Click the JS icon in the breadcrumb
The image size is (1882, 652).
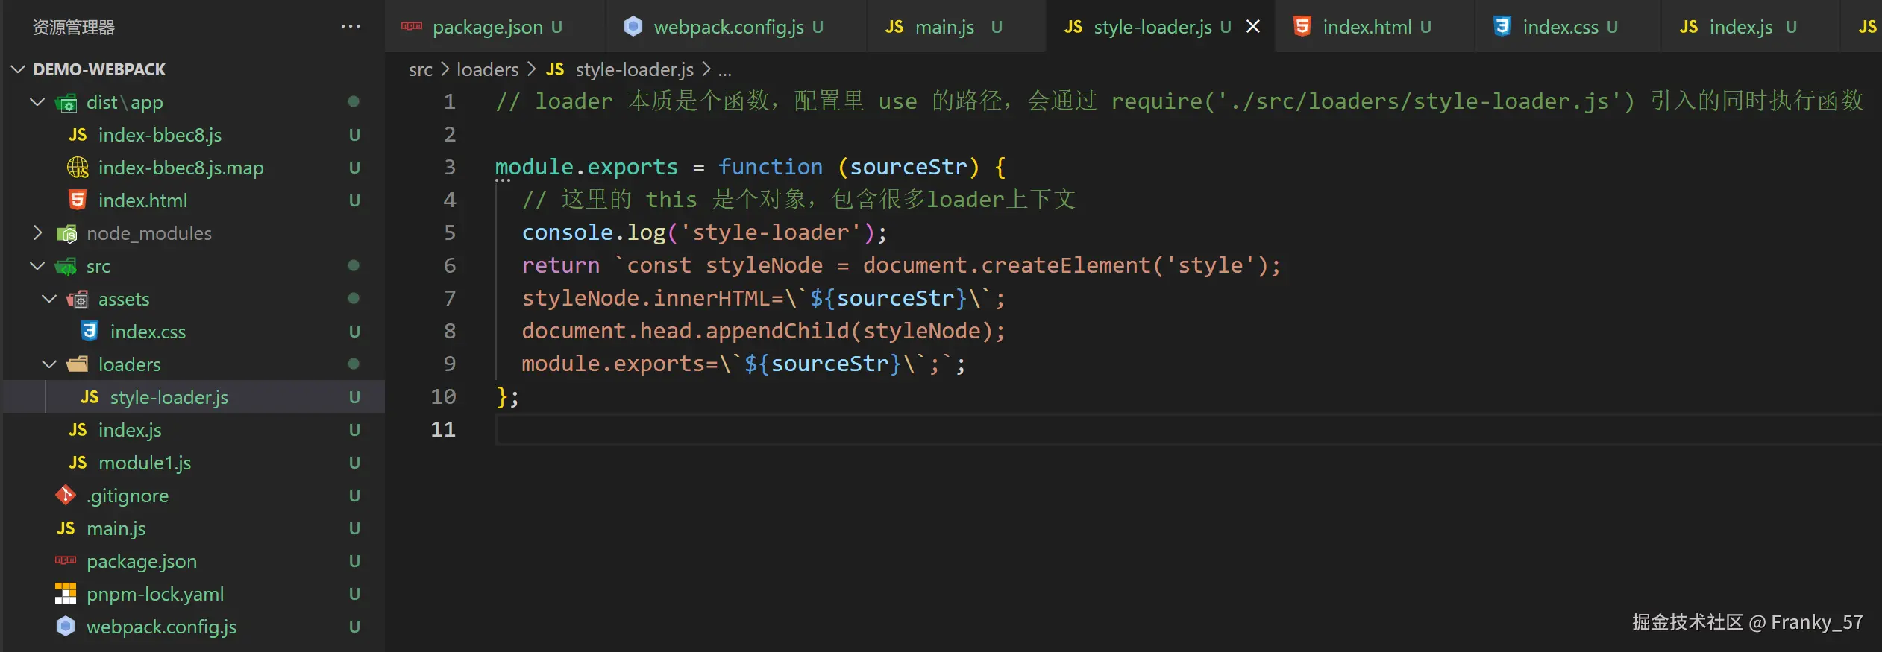(x=555, y=69)
